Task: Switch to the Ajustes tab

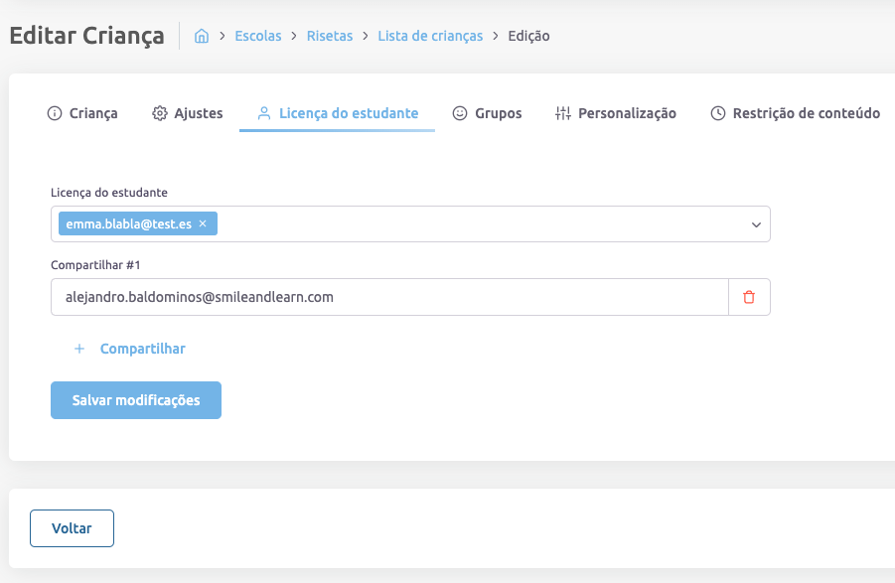Action: tap(198, 113)
